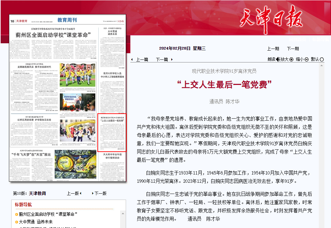Click the zoom-in plus icon
Image resolution: width=331 pixels, height=228 pixels.
click(x=291, y=59)
